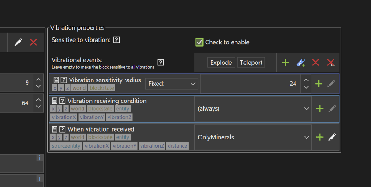Open help for Vibration sensitivity radius
Viewport: 371px width, 187px height.
(x=64, y=80)
